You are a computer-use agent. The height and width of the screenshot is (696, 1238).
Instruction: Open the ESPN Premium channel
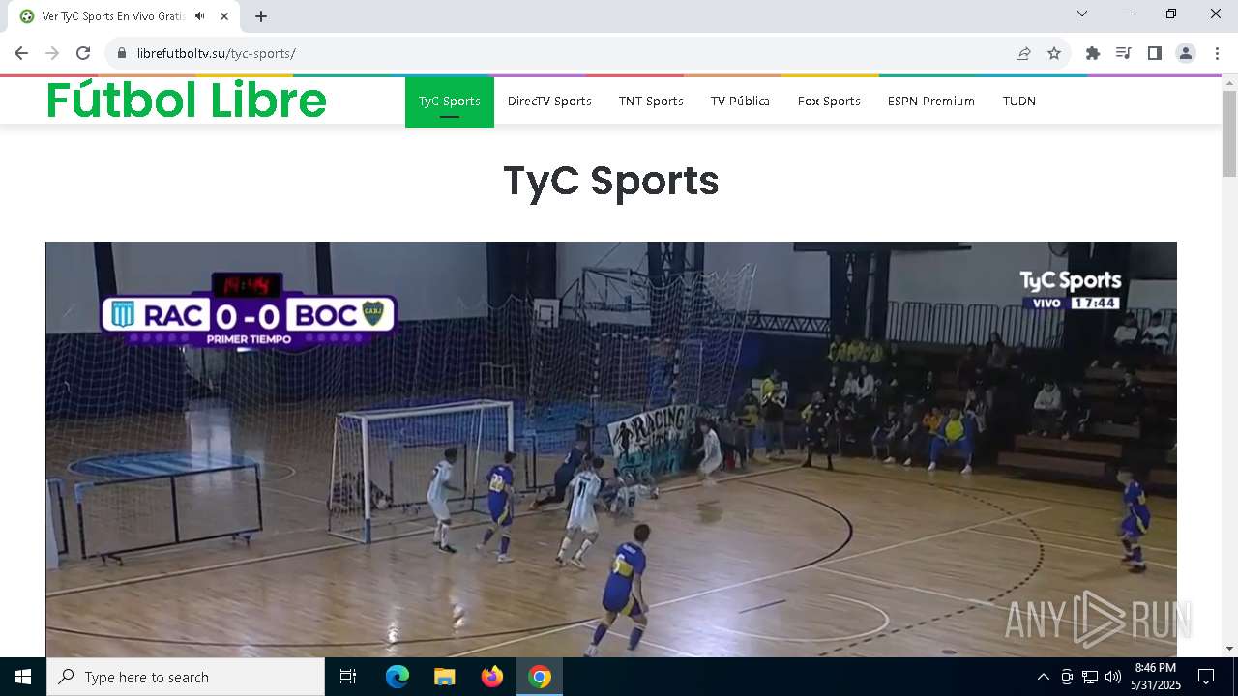click(x=931, y=101)
